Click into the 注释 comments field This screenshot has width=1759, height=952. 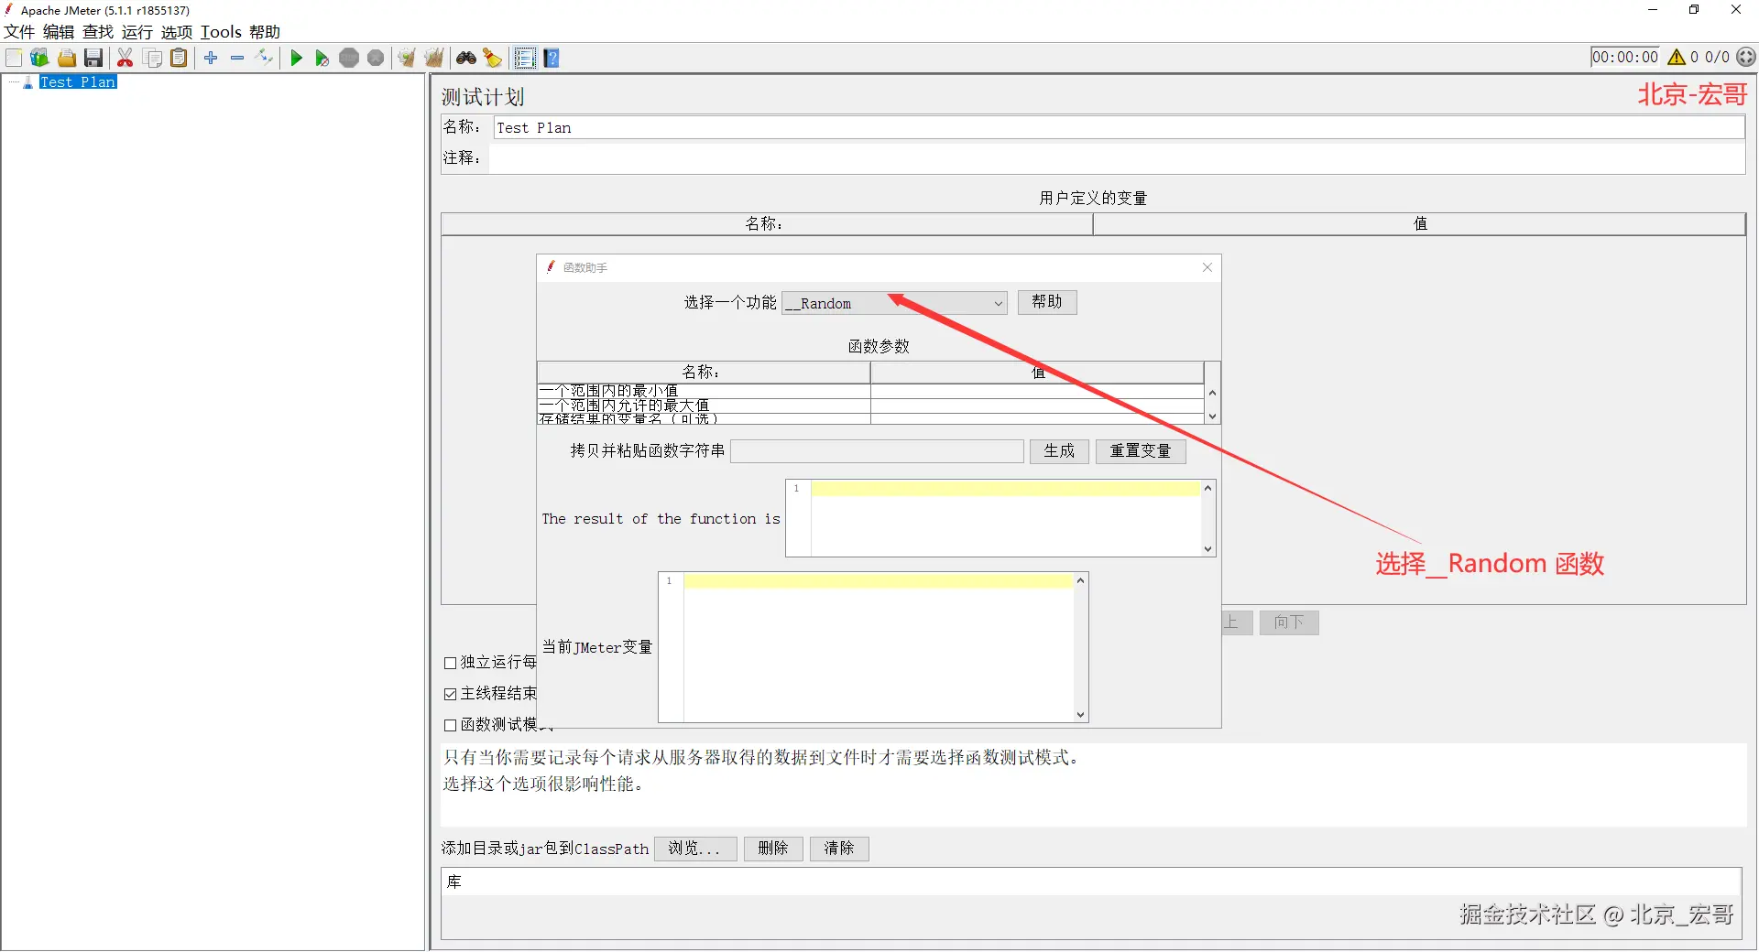click(x=1117, y=158)
